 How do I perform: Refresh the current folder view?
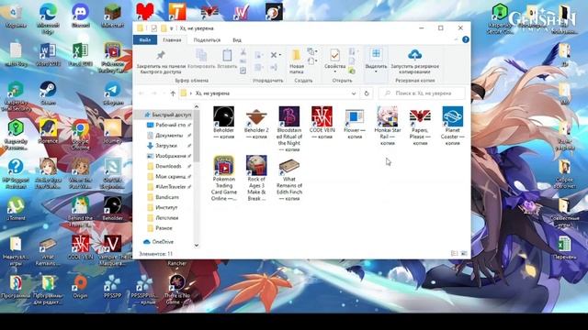pos(367,93)
